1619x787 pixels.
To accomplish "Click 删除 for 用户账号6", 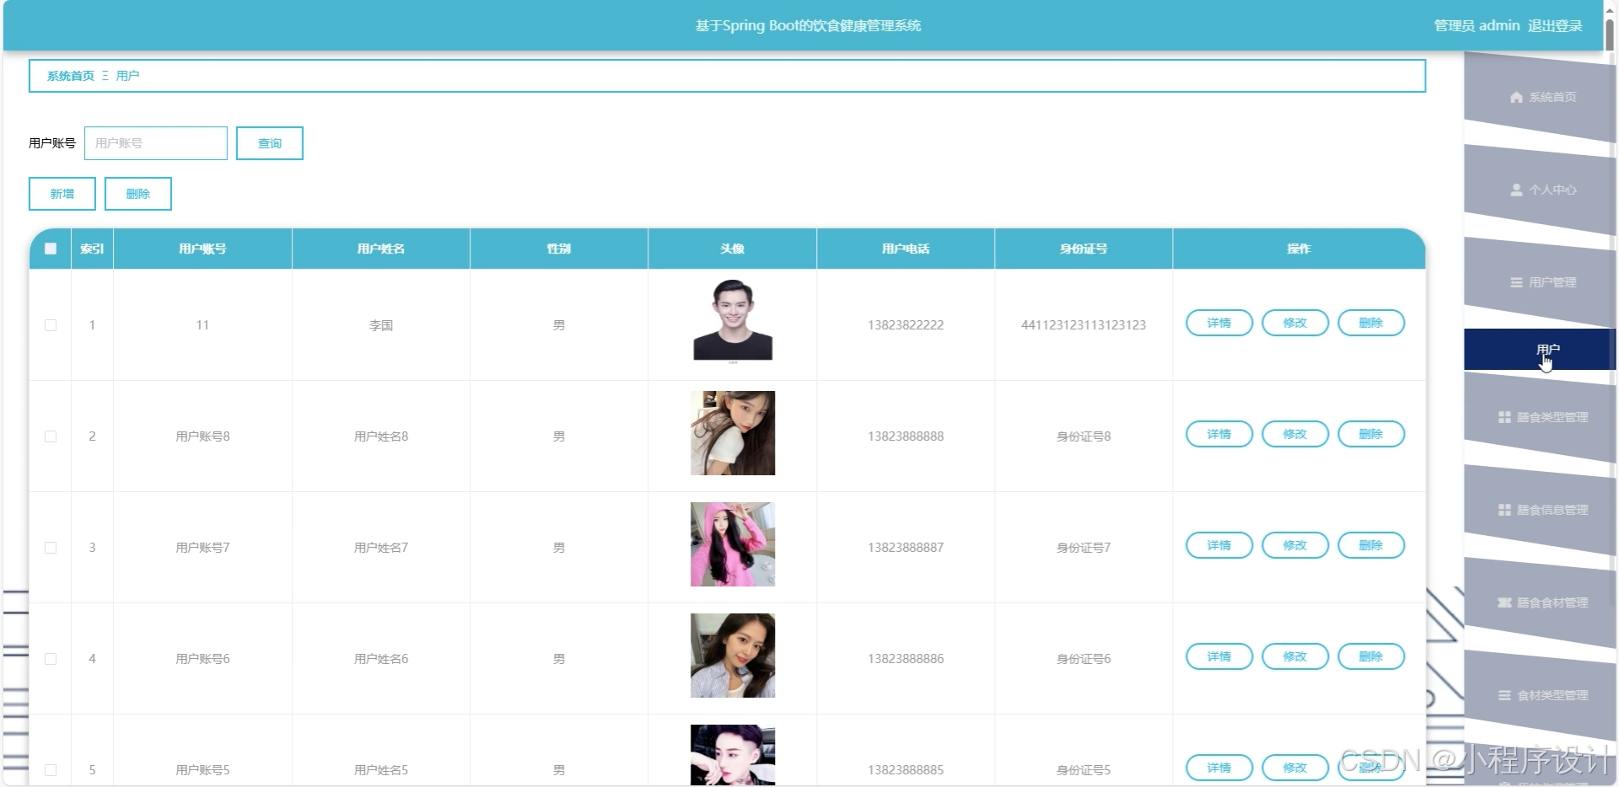I will coord(1371,656).
